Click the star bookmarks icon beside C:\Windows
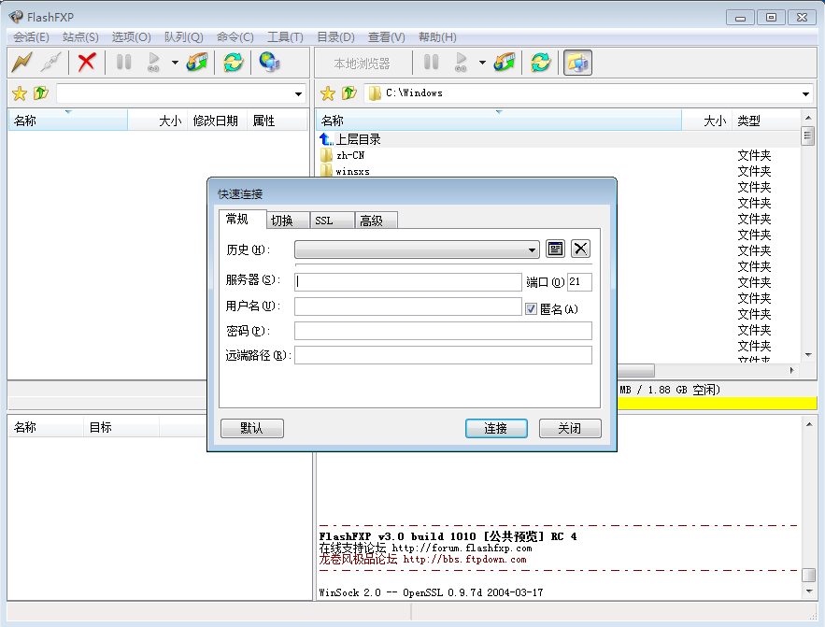Viewport: 825px width, 627px height. point(328,93)
